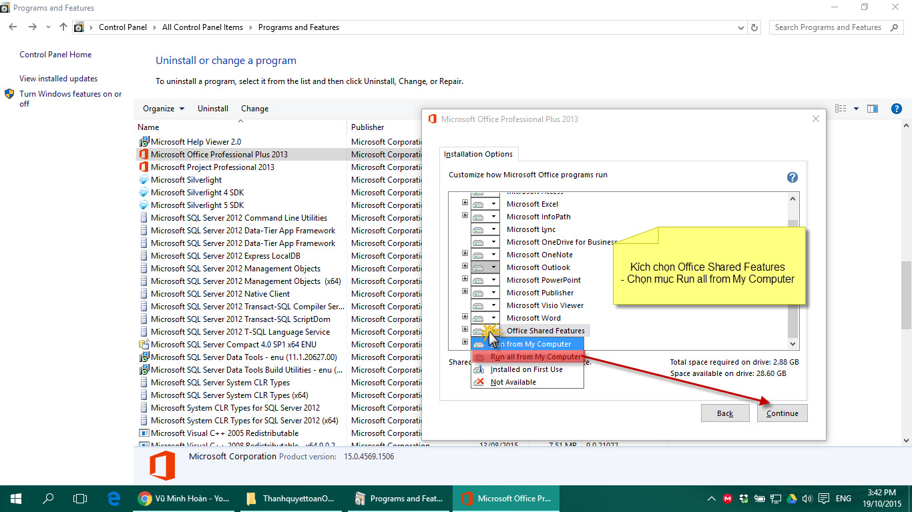Click the Windows shield Turn features icon

click(9, 94)
